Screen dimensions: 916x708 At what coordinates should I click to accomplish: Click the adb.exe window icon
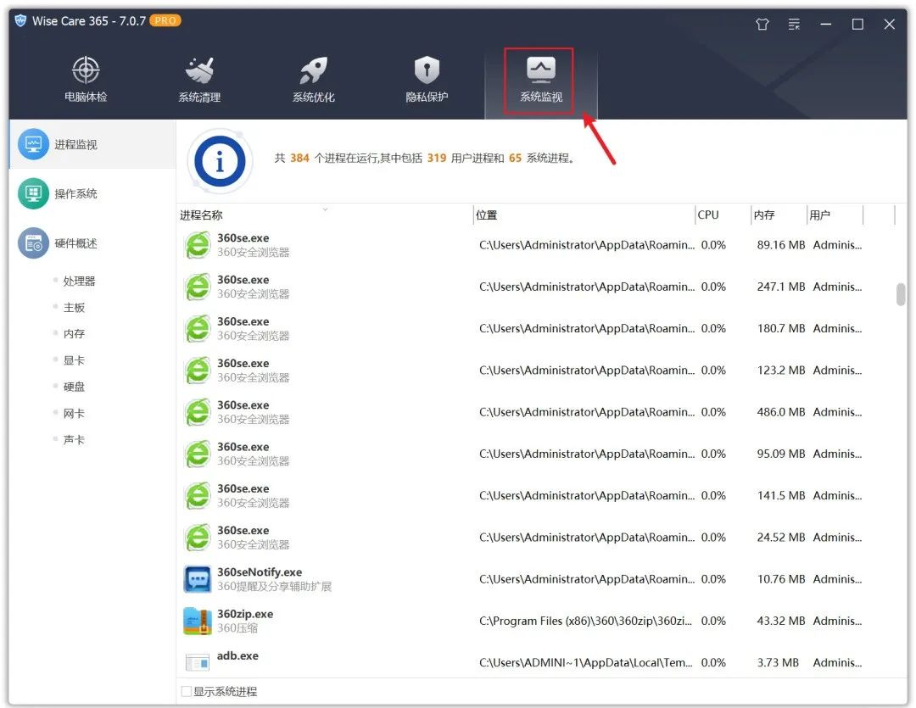(198, 662)
